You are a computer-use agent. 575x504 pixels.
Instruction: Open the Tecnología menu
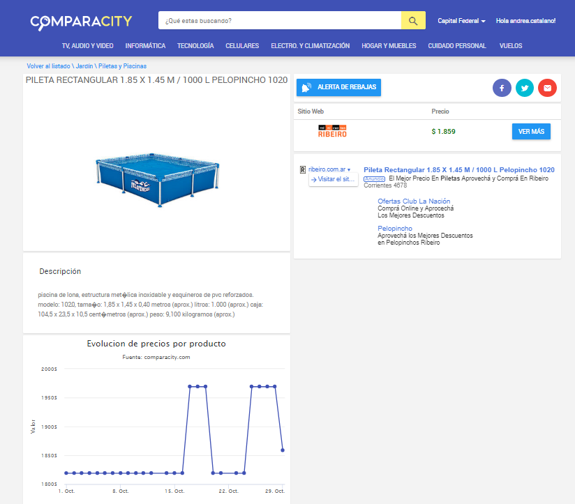coord(195,46)
